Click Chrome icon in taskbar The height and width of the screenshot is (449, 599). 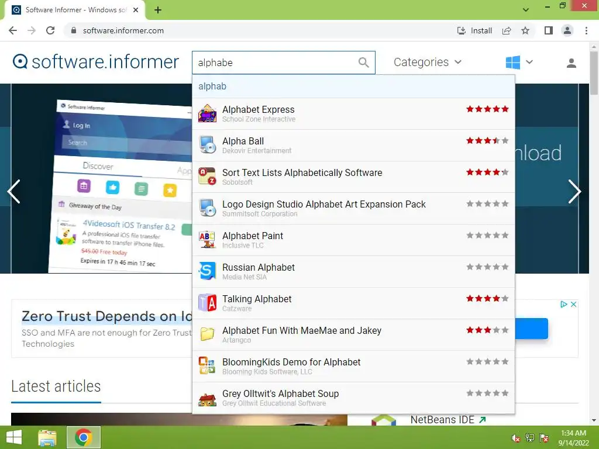[84, 437]
